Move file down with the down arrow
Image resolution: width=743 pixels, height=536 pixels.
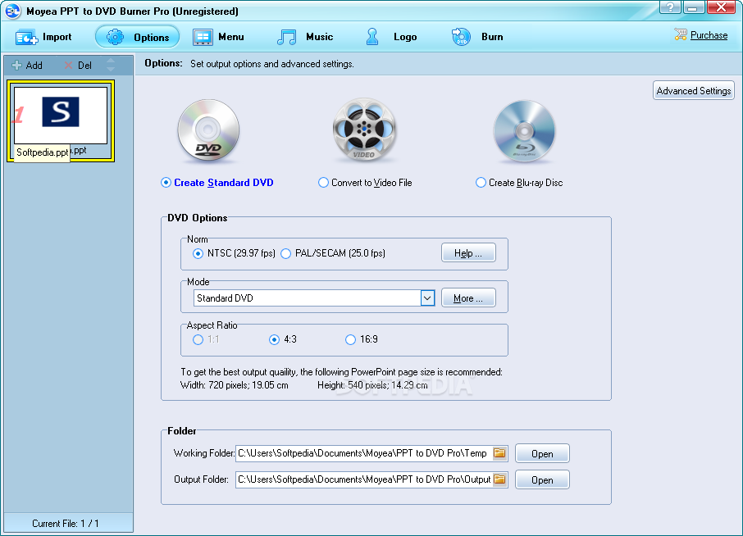[111, 70]
